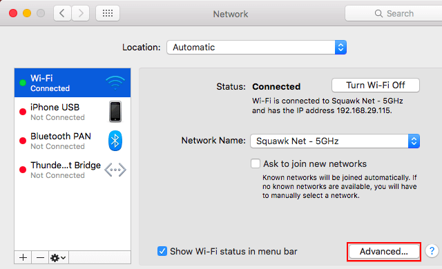Click the red Bluetooth PAN status dot
The width and height of the screenshot is (442, 269).
click(23, 141)
